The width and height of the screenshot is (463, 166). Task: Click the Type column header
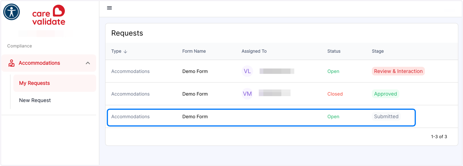pyautogui.click(x=116, y=51)
